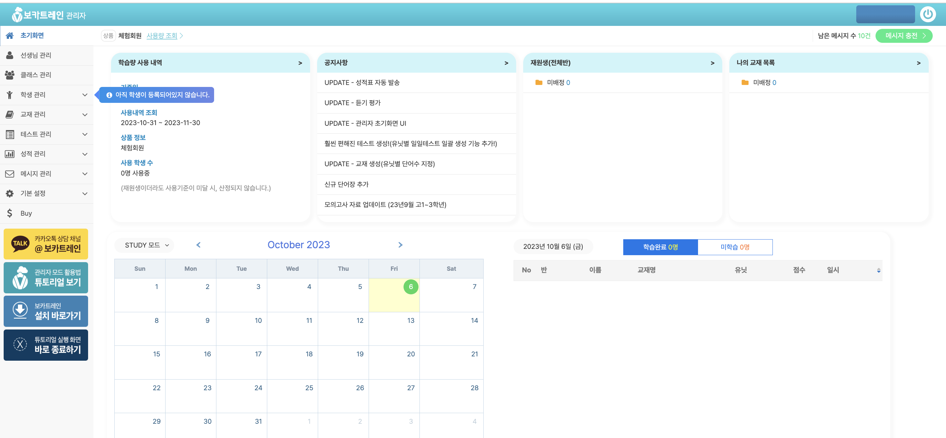This screenshot has width=946, height=438.
Task: Click the teacher icon for 선생님 관리
Action: pos(10,55)
